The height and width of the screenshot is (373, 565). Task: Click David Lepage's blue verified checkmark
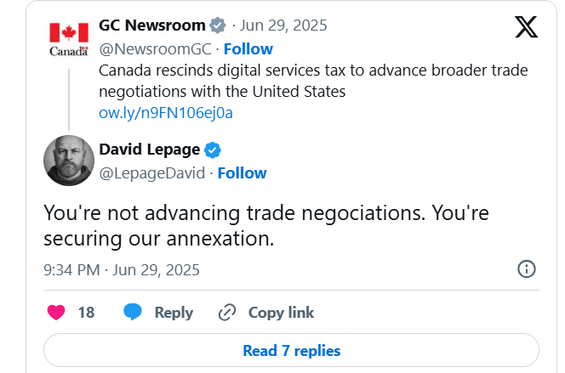tap(213, 150)
